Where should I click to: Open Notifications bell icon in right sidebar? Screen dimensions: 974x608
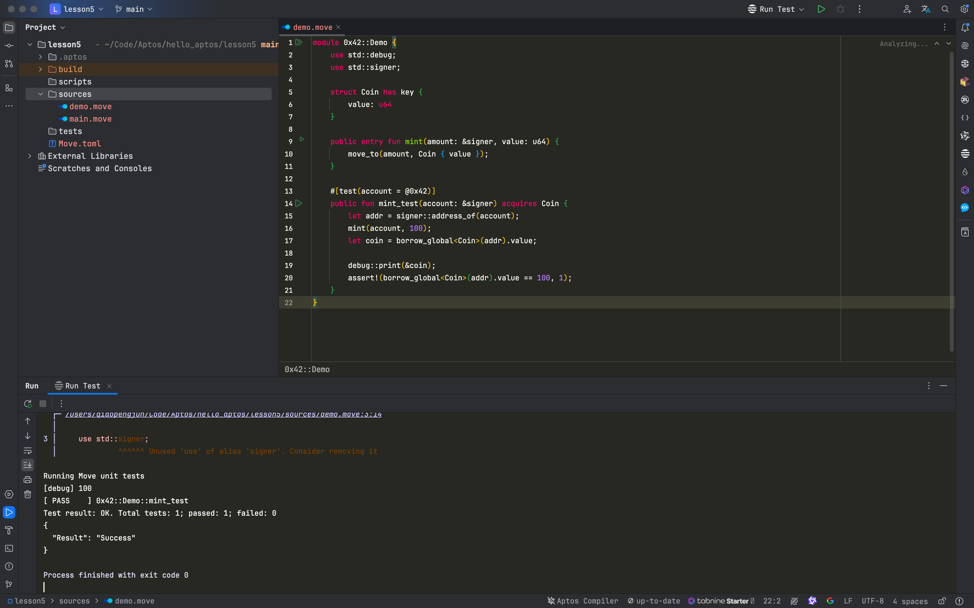(965, 27)
